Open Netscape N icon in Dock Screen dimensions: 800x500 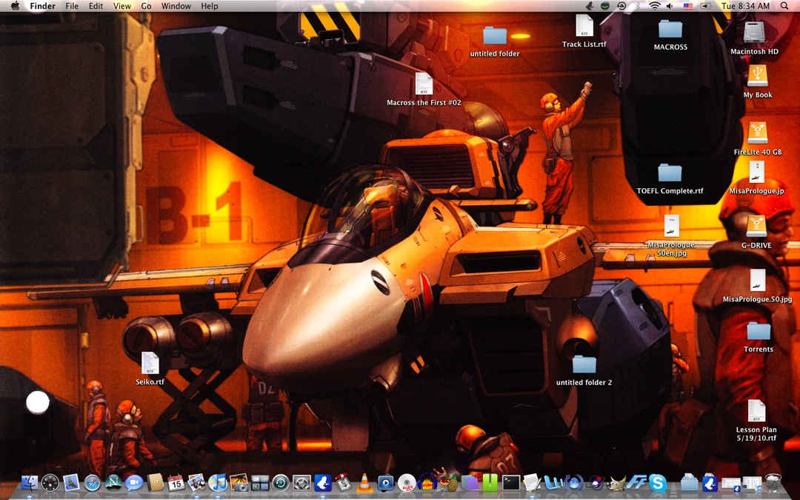pyautogui.click(x=113, y=482)
